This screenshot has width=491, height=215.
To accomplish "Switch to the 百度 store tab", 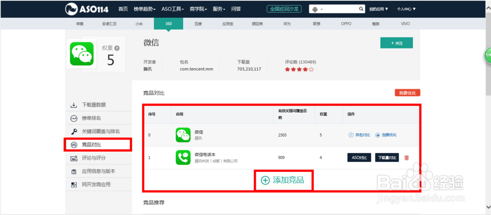I will point(198,24).
